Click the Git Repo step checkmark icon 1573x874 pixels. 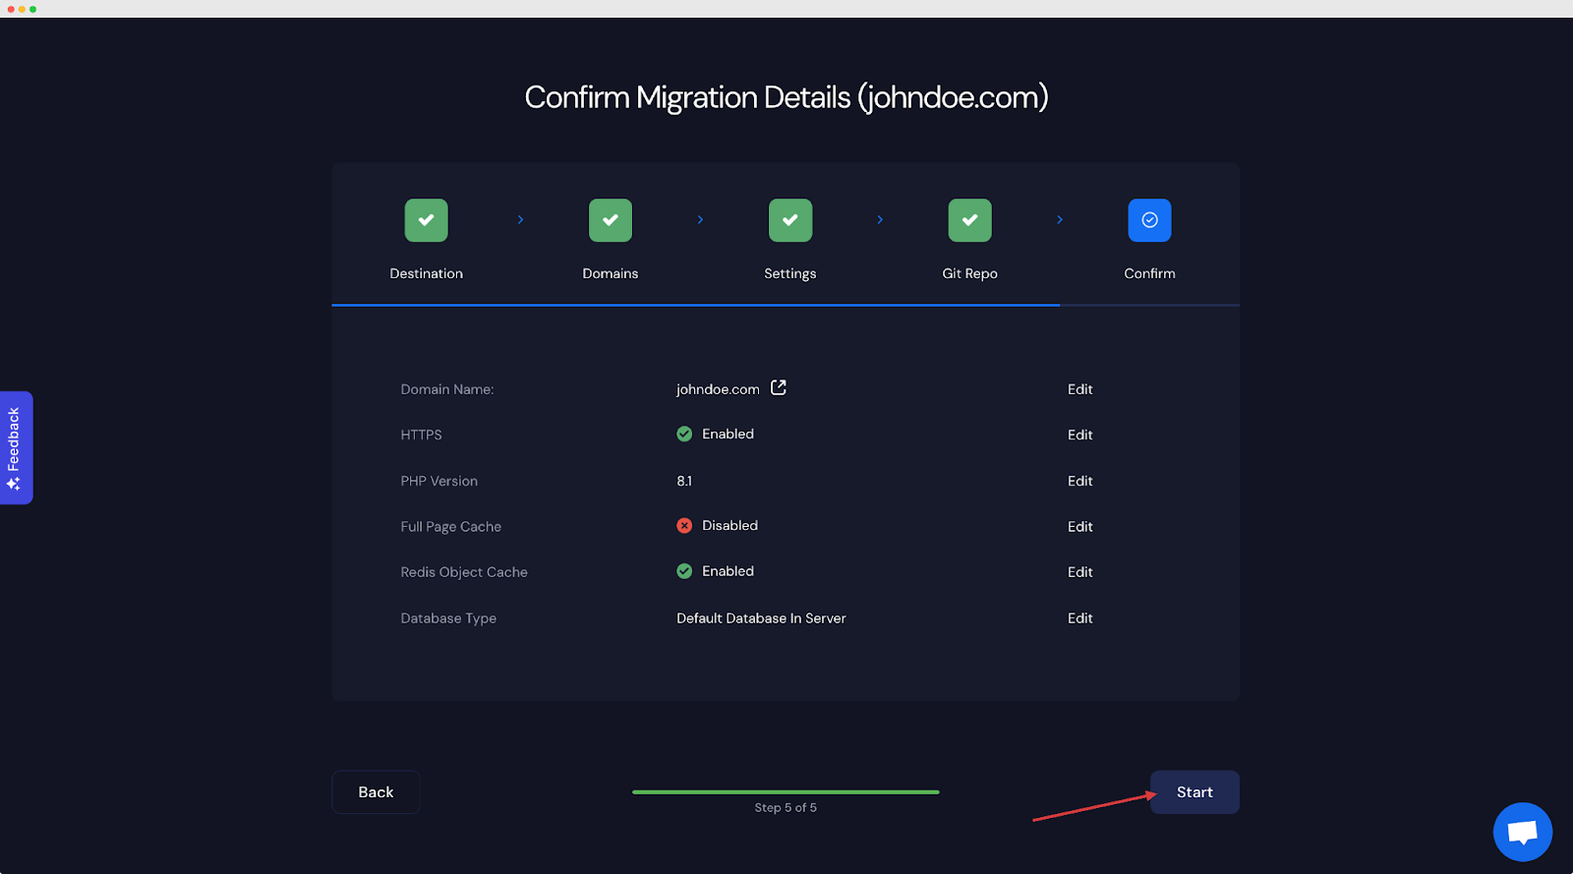969,220
